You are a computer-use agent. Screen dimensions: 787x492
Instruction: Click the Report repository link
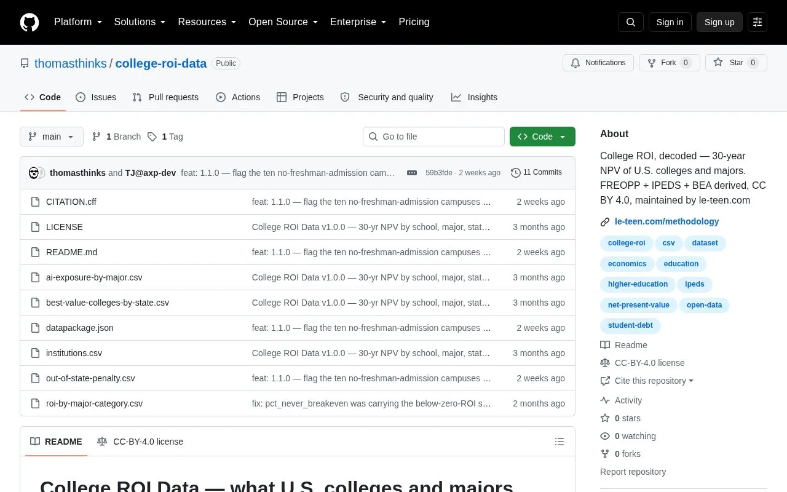tap(633, 472)
